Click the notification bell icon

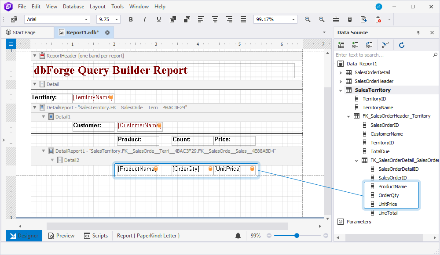tap(238, 236)
